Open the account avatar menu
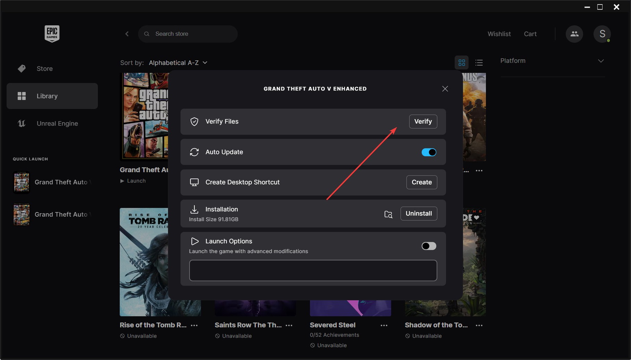631x360 pixels. (602, 34)
